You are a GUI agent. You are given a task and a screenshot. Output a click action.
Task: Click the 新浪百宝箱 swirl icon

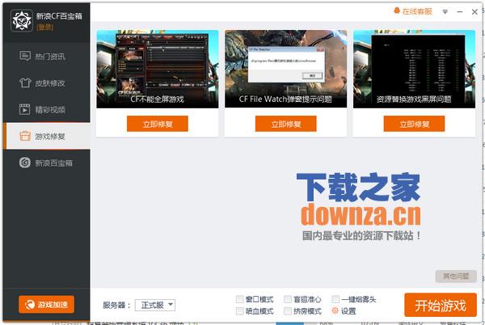click(x=25, y=162)
